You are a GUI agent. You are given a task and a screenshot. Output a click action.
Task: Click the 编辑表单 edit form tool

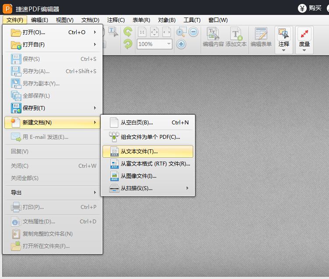coord(261,37)
